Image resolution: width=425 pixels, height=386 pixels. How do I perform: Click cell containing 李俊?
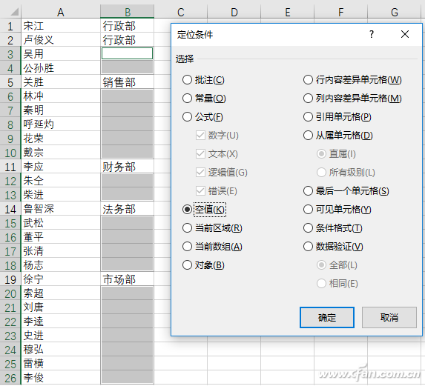pyautogui.click(x=61, y=378)
